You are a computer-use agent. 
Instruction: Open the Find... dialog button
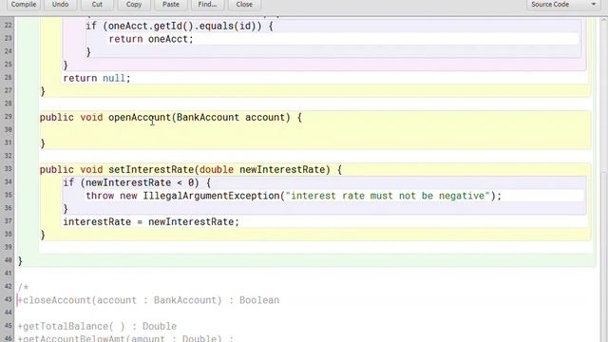(207, 5)
